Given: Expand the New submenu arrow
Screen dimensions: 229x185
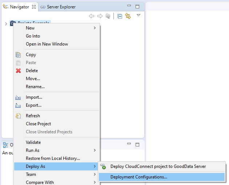Looking at the screenshot, I should (x=95, y=28).
